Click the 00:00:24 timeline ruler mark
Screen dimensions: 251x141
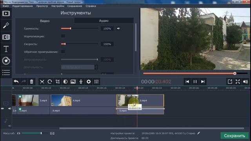(x=175, y=88)
